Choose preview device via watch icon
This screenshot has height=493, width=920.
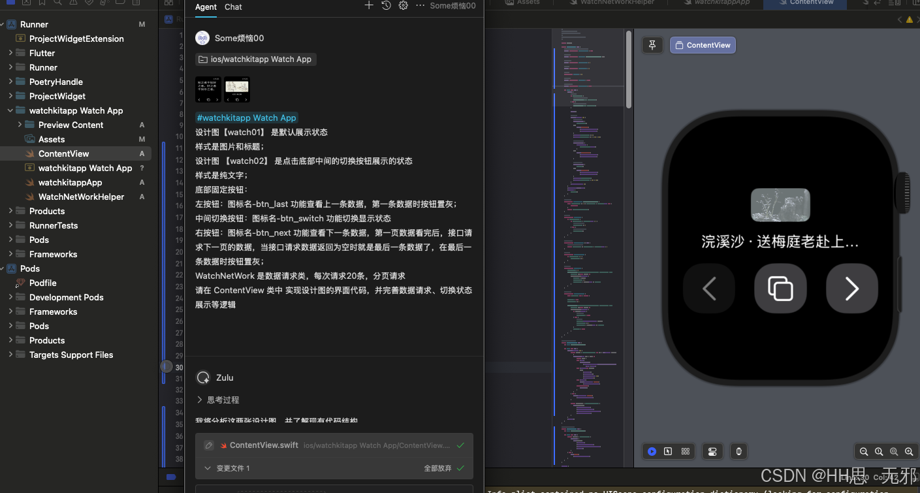pos(738,451)
